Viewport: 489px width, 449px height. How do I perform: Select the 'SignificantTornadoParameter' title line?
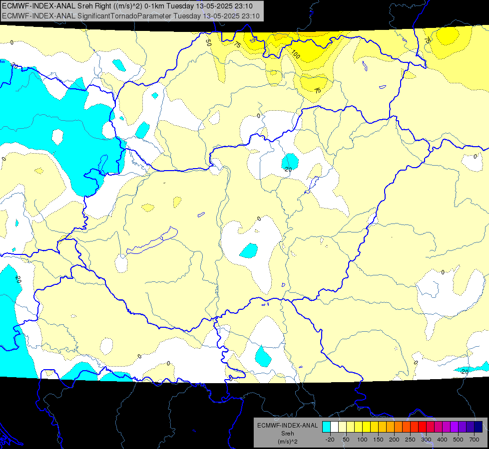131,16
